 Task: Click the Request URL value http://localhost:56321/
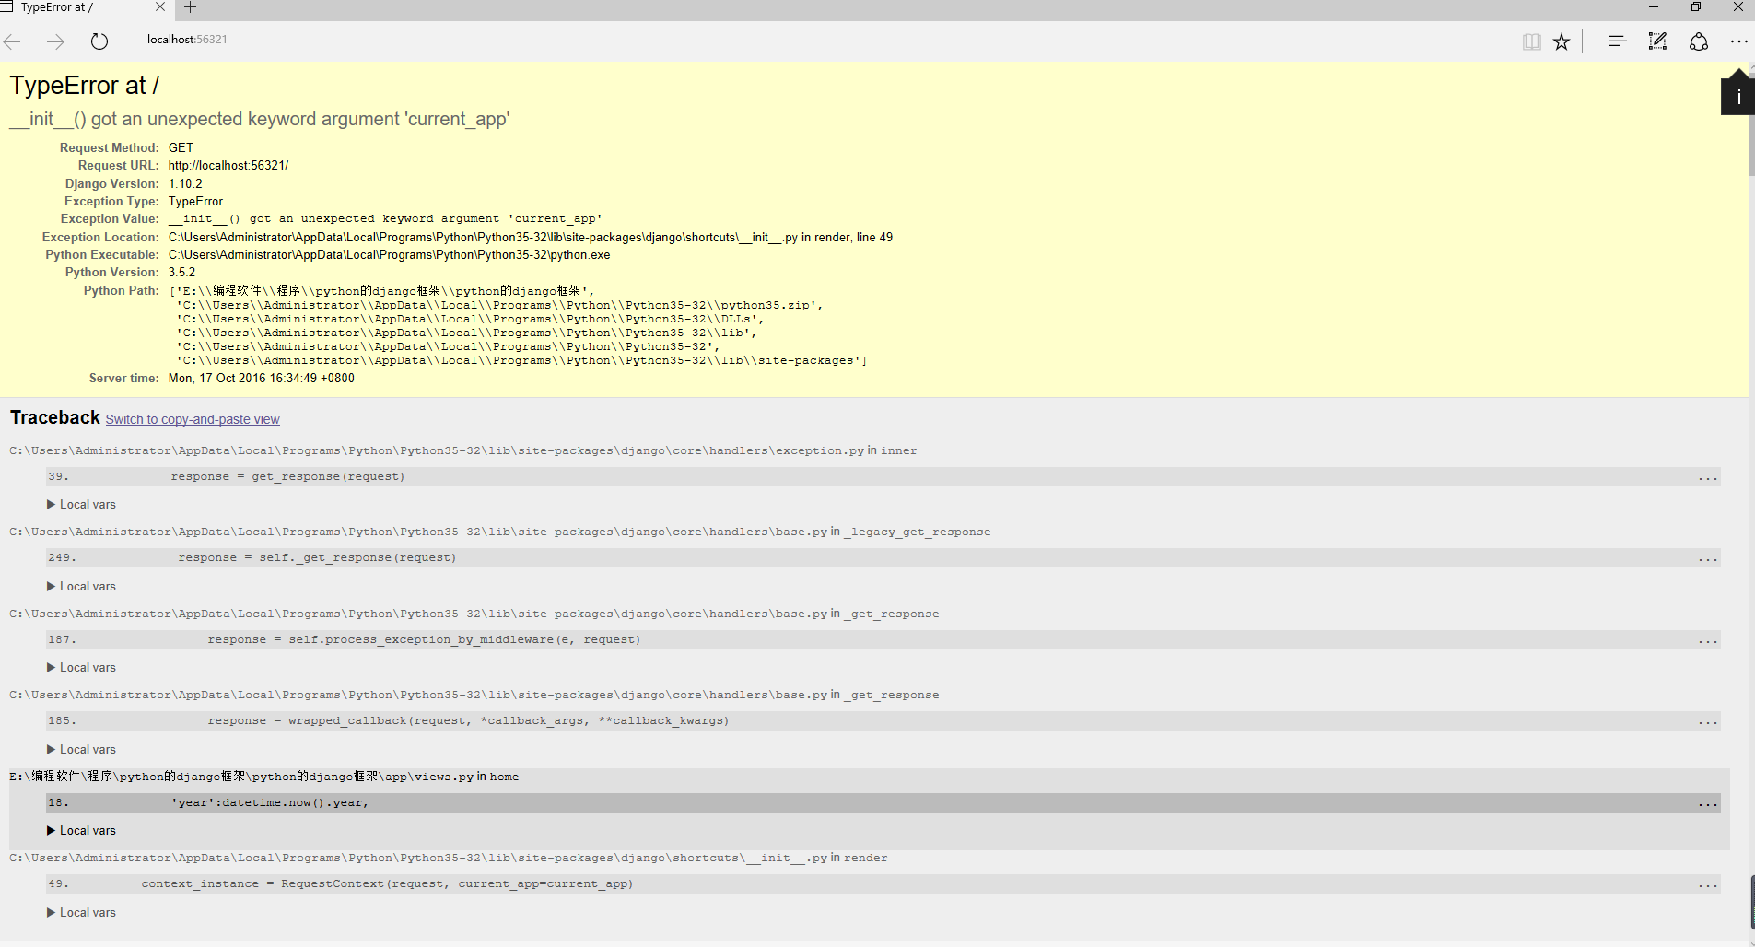click(228, 166)
